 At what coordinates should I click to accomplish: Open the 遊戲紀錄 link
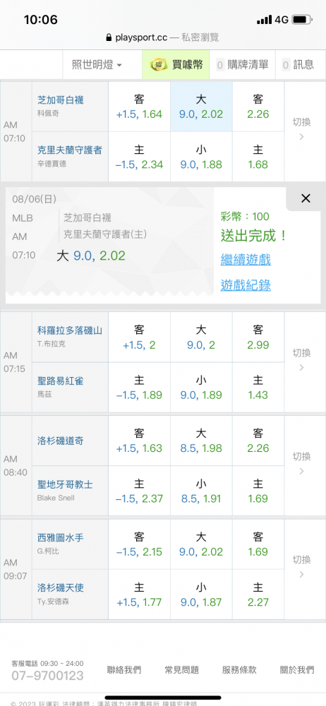coord(246,285)
